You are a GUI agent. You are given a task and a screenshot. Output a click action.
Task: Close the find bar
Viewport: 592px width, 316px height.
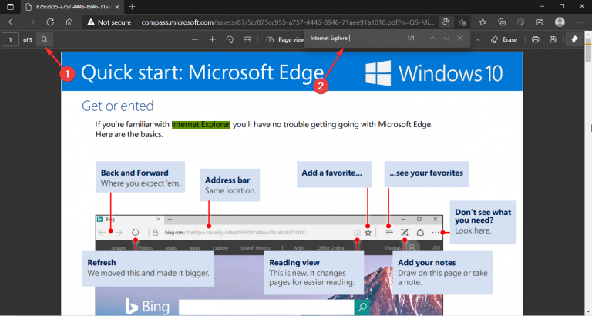click(x=460, y=38)
